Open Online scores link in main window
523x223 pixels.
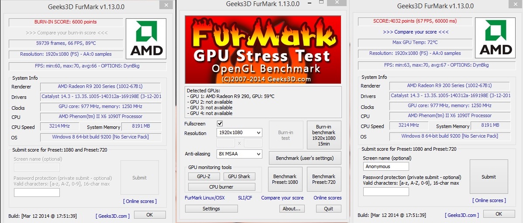(x=327, y=198)
